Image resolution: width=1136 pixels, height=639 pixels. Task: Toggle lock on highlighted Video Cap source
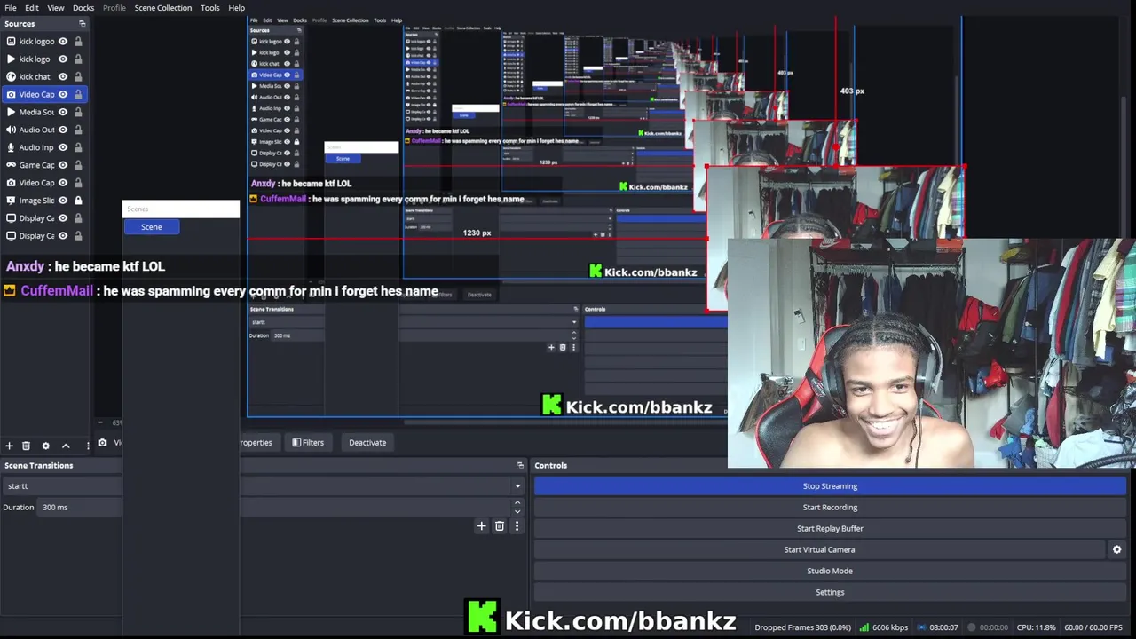pos(78,94)
